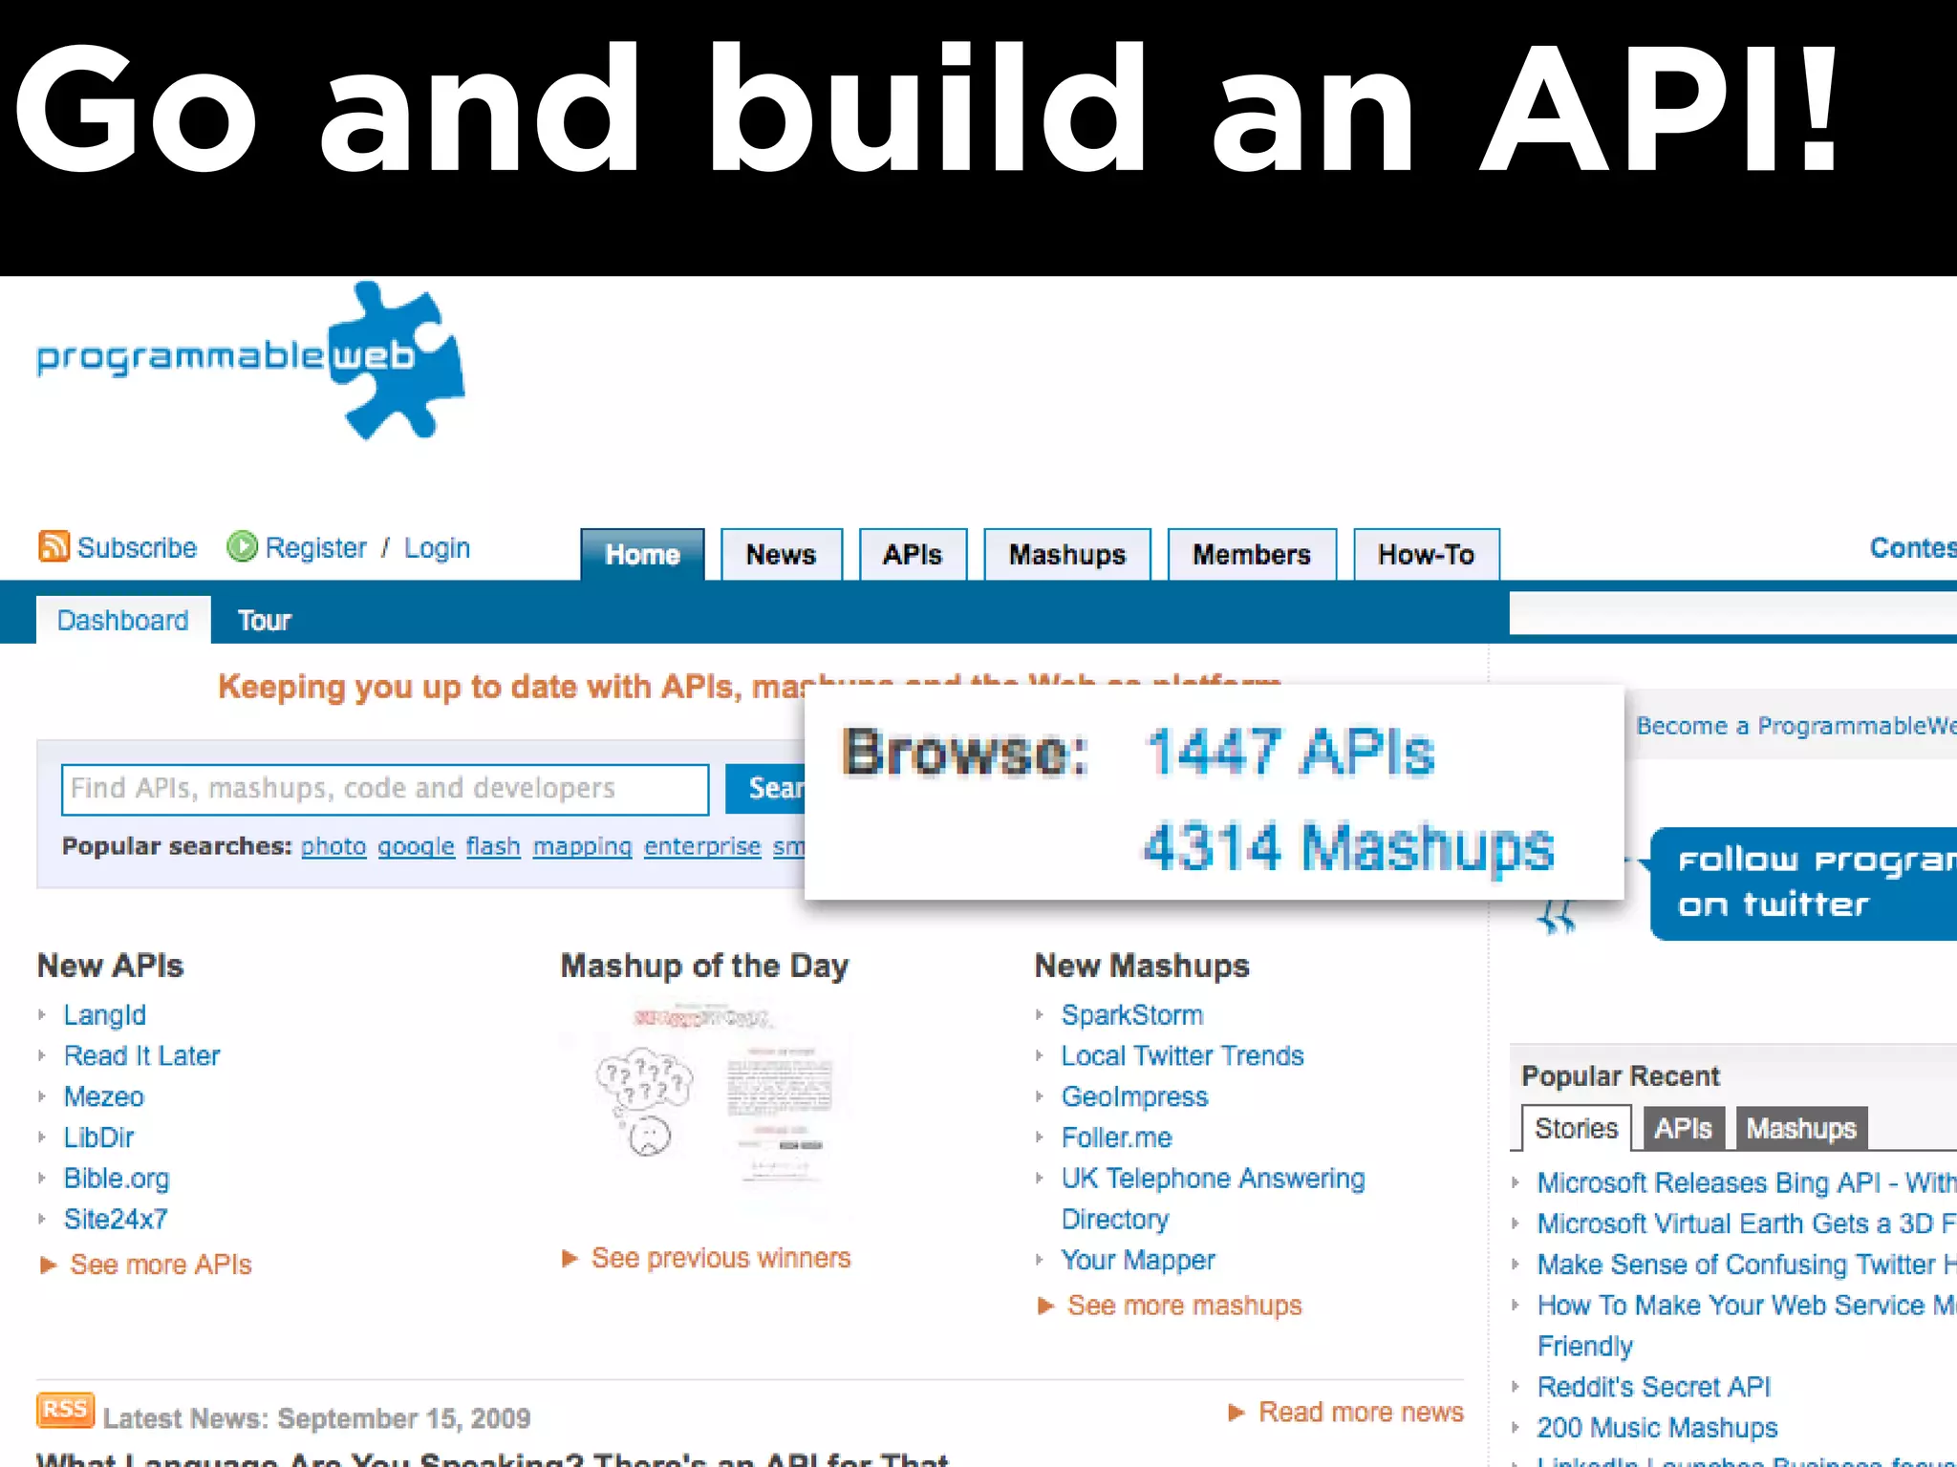The height and width of the screenshot is (1467, 1957).
Task: Open the Site24x7 API link
Action: point(116,1219)
